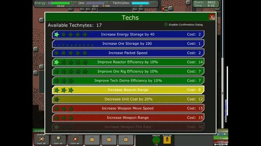Click the Score 8802 readout
Screen dimensions: 261x146
(x=205, y=2)
